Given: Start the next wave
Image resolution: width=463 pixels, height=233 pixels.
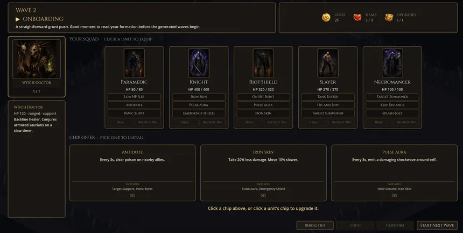Looking at the screenshot, I should click(x=437, y=225).
